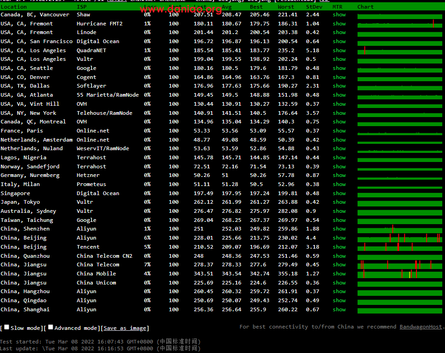This screenshot has height=353, width=445.
Task: Click the Shenzhen Aliyun latency chart
Action: point(400,230)
